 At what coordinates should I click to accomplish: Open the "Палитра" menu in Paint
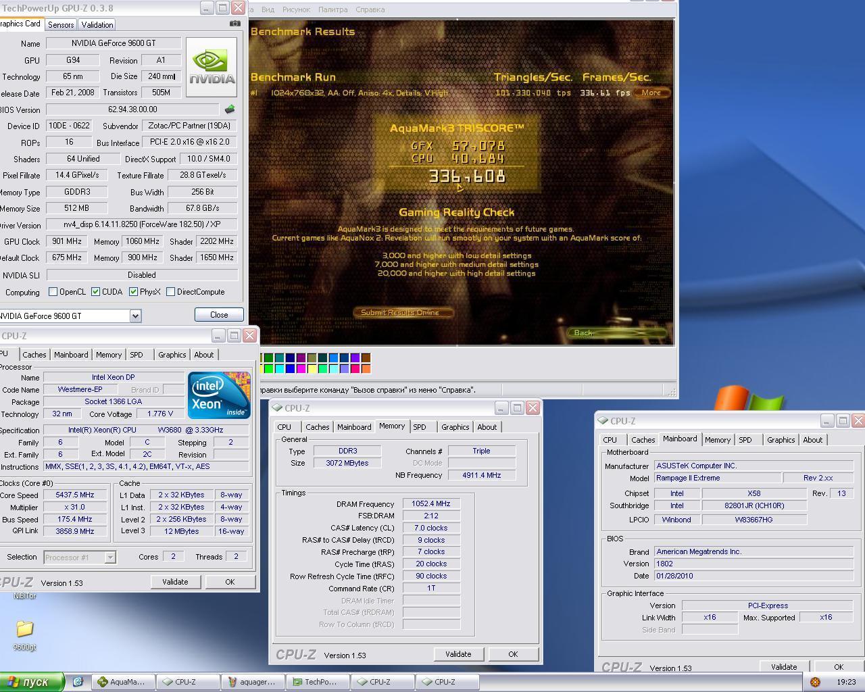[x=332, y=9]
